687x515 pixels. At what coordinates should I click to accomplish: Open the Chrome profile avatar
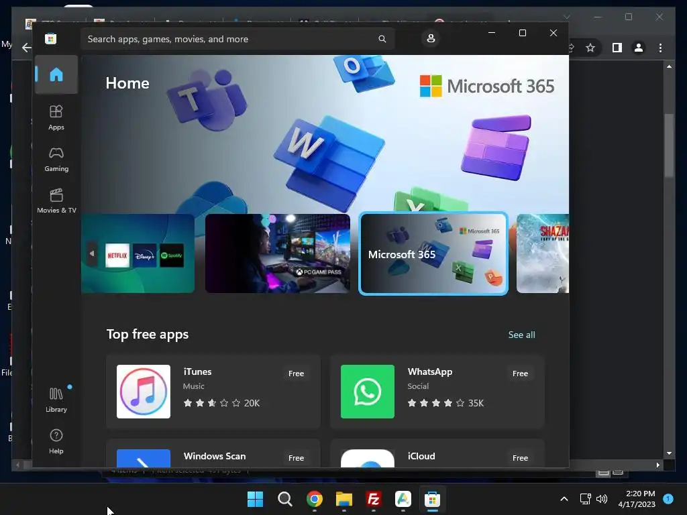click(x=639, y=48)
